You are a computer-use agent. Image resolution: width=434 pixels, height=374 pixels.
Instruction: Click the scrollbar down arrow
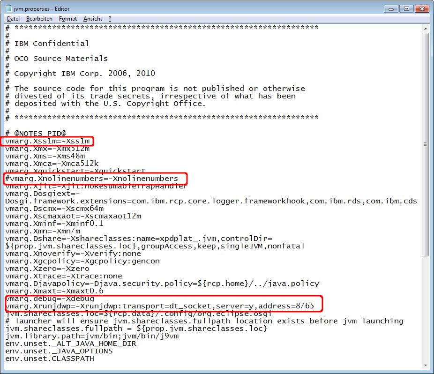426,366
